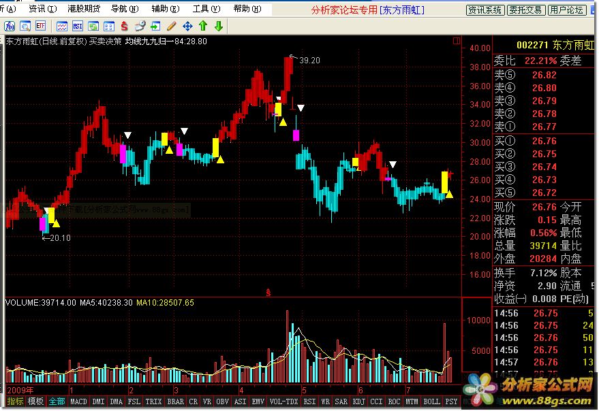This screenshot has width=599, height=411.
Task: Click the RSI indicator toolbar icon
Action: [x=78, y=26]
